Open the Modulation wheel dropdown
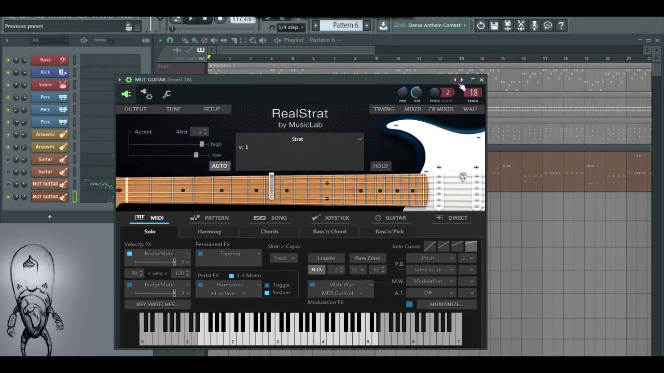Viewport: 664px width, 373px height. (x=431, y=281)
